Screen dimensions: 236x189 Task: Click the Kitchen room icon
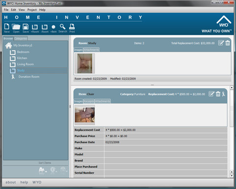coord(13,58)
